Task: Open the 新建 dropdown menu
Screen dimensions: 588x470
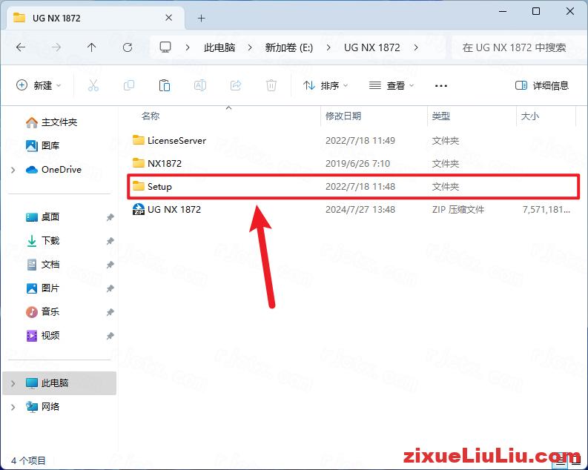Action: point(39,85)
